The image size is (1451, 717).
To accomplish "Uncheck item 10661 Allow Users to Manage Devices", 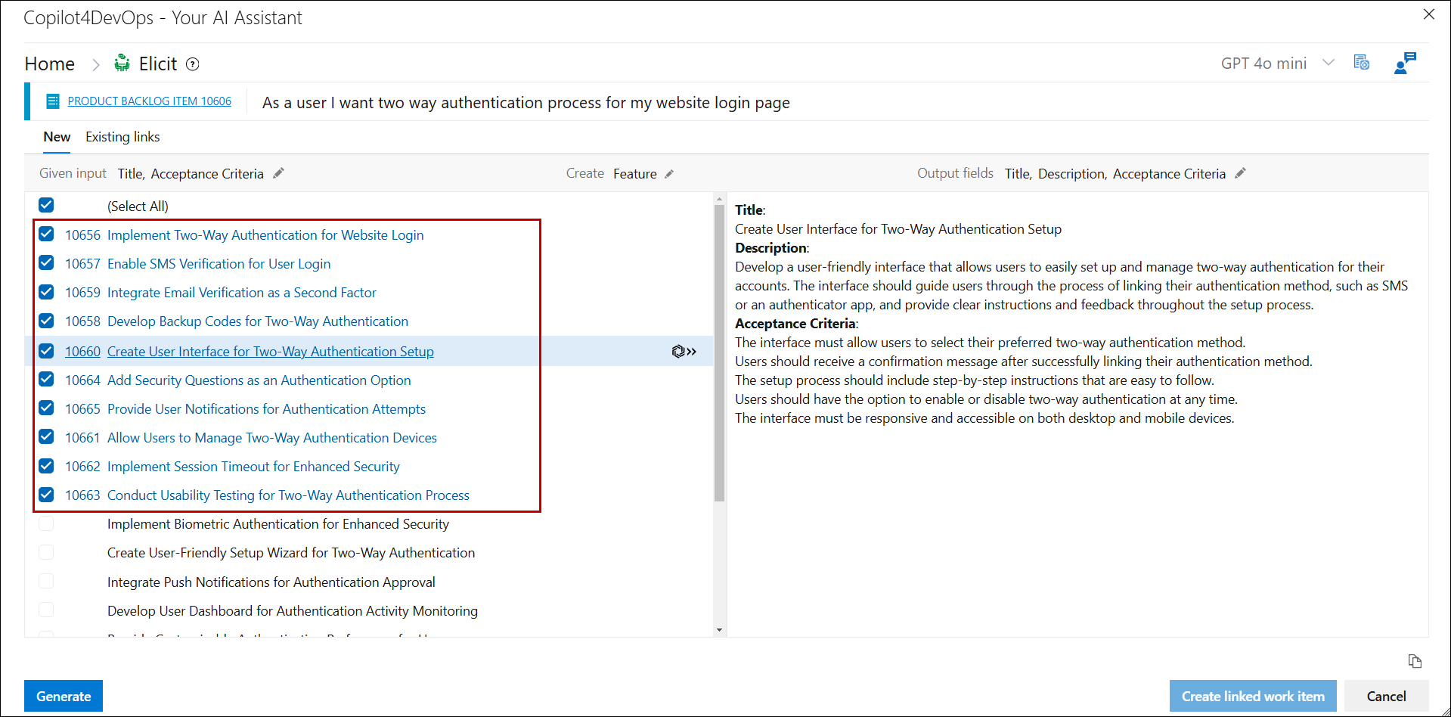I will [x=46, y=436].
